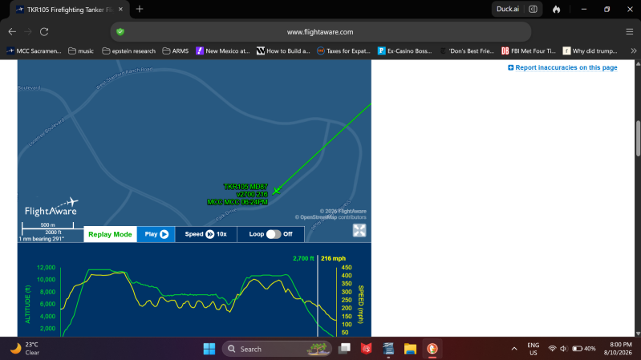Image resolution: width=641 pixels, height=360 pixels.
Task: Open the Windows Start menu
Action: coord(209,349)
